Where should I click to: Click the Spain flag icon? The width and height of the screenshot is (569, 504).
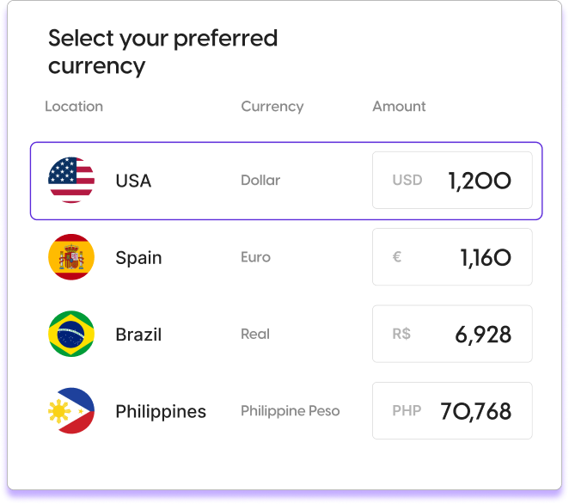[71, 257]
